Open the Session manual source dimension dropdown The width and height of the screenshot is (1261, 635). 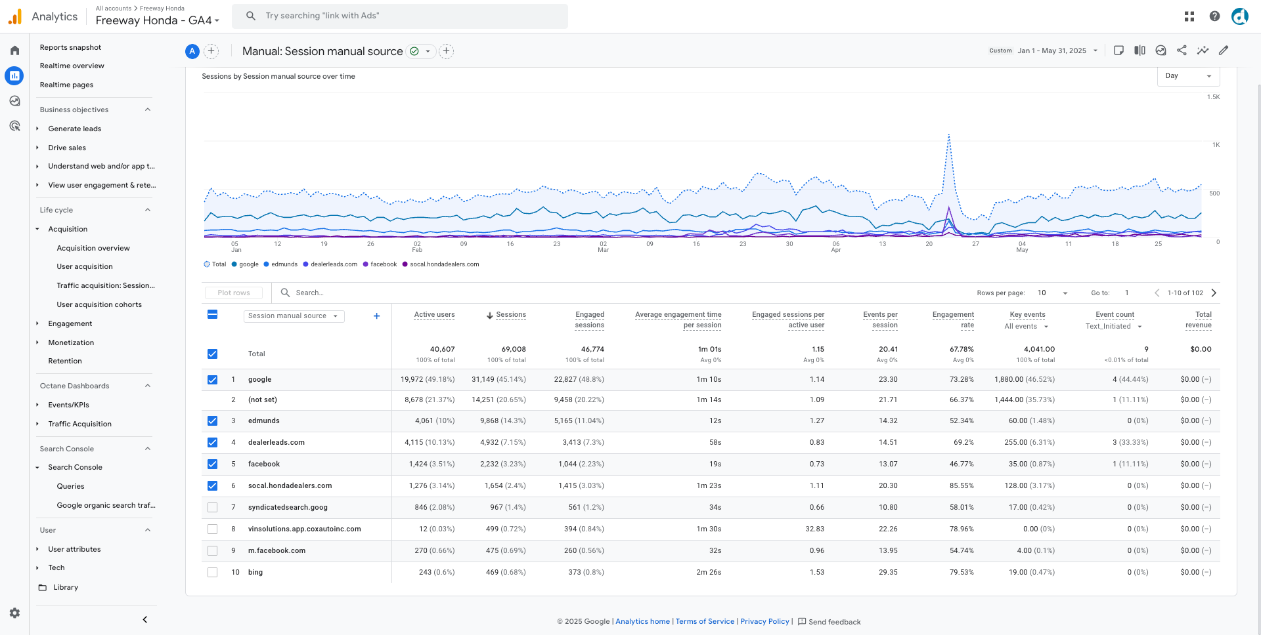point(294,316)
